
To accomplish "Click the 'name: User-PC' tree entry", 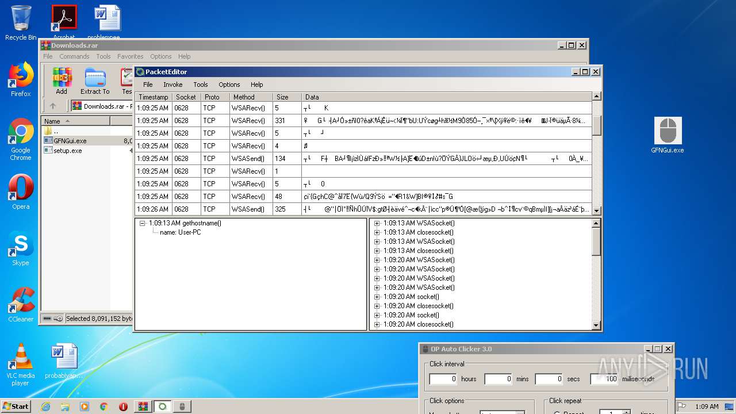I will click(x=181, y=232).
